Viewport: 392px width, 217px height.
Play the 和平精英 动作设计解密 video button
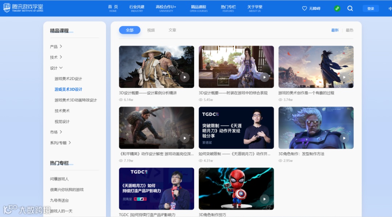[x=185, y=138]
